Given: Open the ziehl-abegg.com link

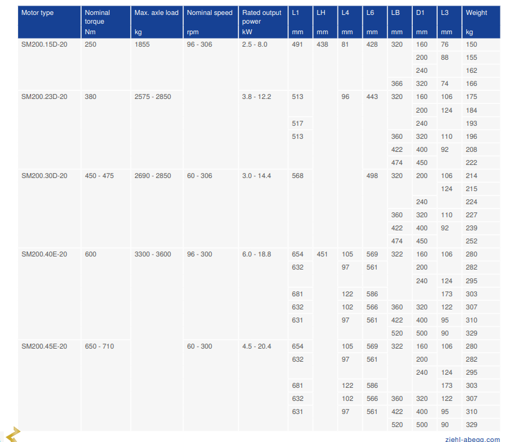Looking at the screenshot, I should 473,439.
